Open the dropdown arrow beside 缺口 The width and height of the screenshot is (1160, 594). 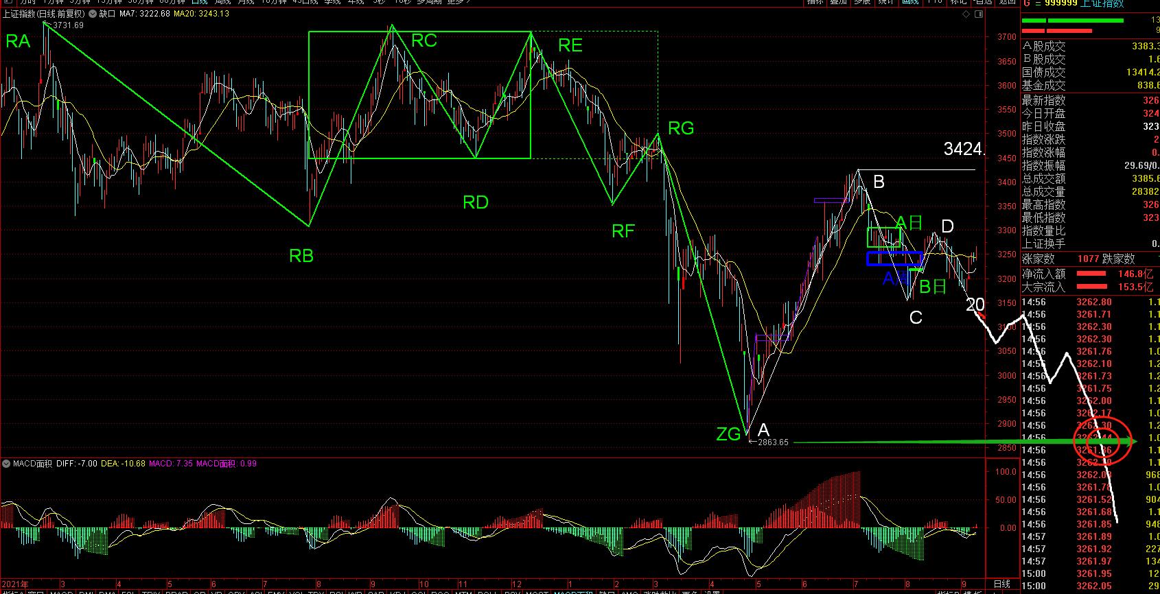[94, 14]
